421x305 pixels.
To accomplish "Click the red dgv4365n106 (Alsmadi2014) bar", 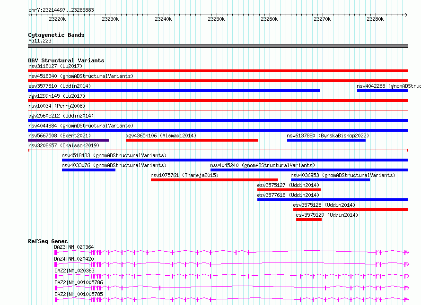I will (192, 140).
